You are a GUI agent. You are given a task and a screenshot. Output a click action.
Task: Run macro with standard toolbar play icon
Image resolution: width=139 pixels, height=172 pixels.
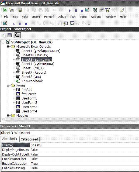[70, 11]
